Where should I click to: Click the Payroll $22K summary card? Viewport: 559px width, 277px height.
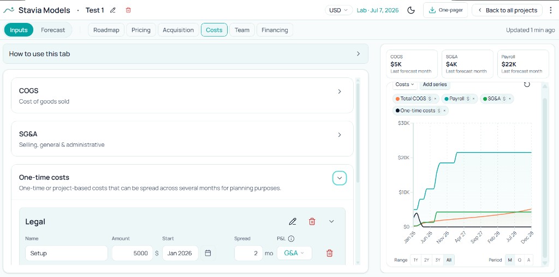523,64
